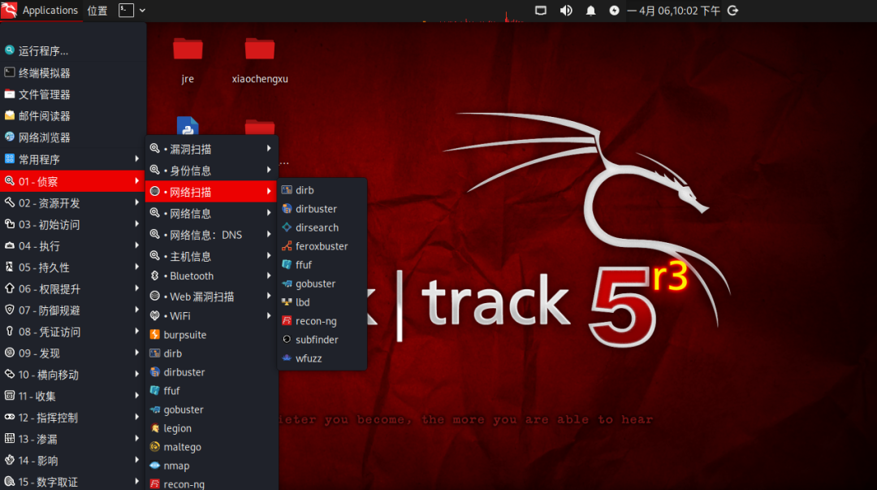Launch dirb in middle menu list
The height and width of the screenshot is (490, 877).
point(211,353)
